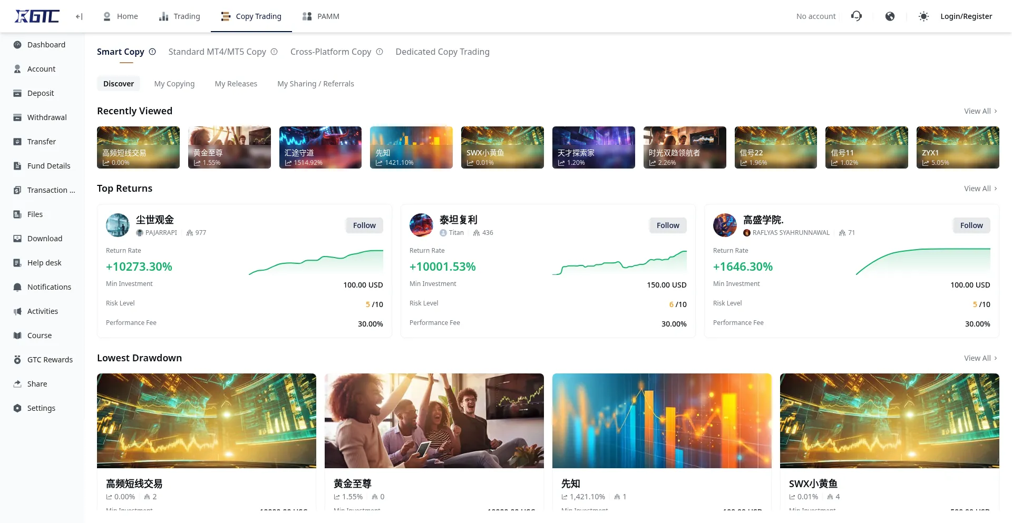Open Lowest Drawdown 先知 card image

(x=662, y=421)
